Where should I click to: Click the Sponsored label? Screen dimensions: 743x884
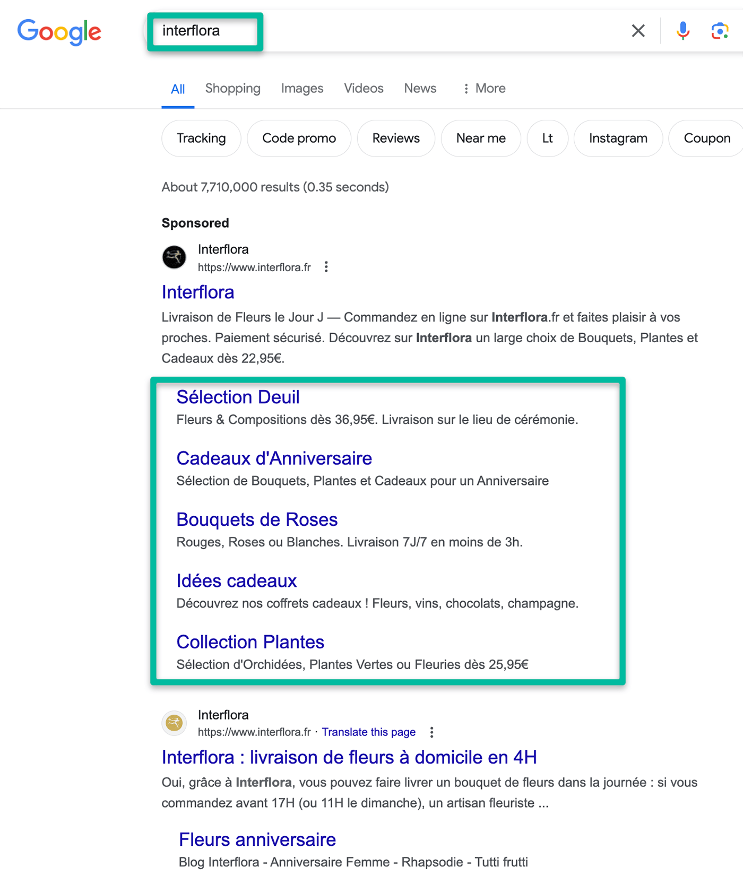[195, 223]
